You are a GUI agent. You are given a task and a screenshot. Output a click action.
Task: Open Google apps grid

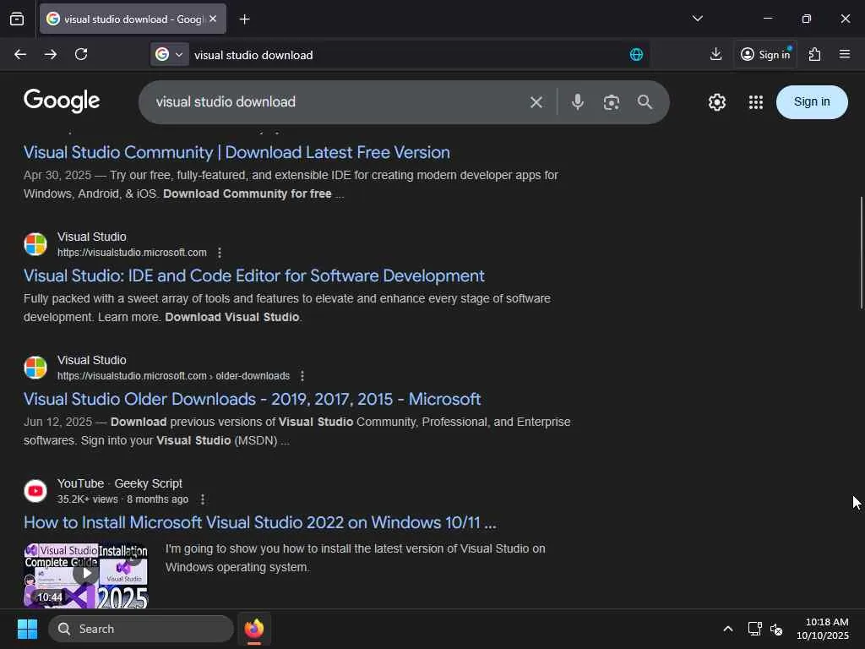(x=756, y=102)
